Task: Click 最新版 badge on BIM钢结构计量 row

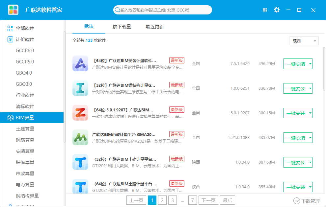Action: tap(177, 85)
